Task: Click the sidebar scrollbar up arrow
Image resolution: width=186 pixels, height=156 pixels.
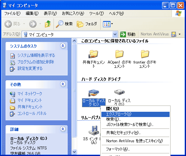Action: 74,41
